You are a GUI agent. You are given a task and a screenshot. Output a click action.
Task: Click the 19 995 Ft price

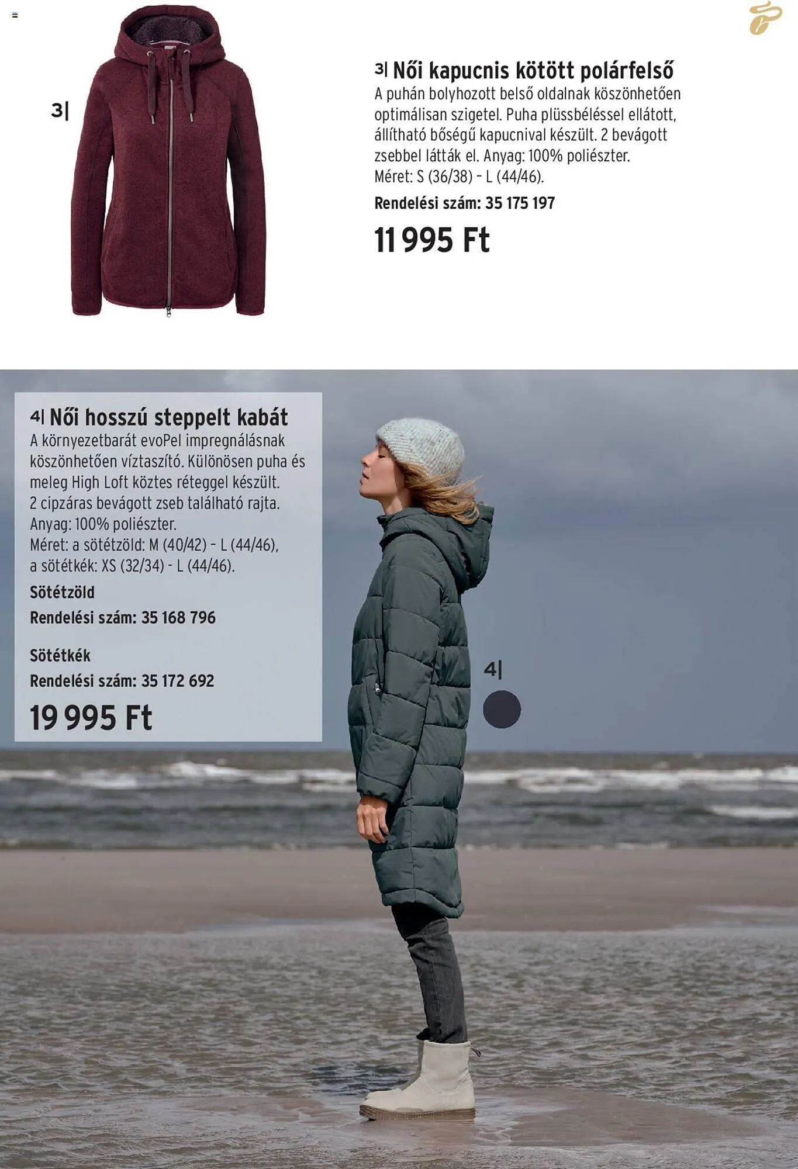pos(91,718)
